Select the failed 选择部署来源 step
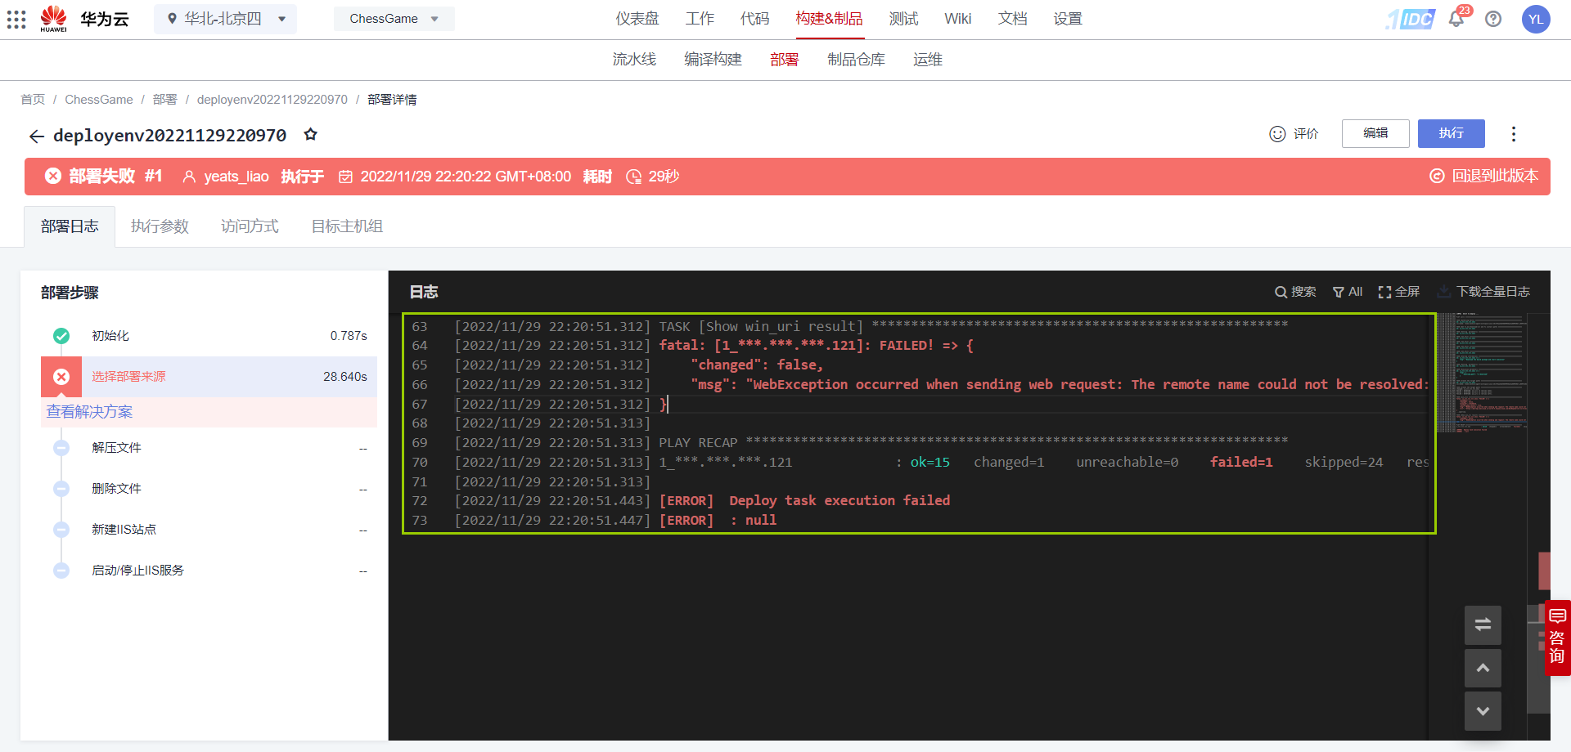 tap(209, 377)
